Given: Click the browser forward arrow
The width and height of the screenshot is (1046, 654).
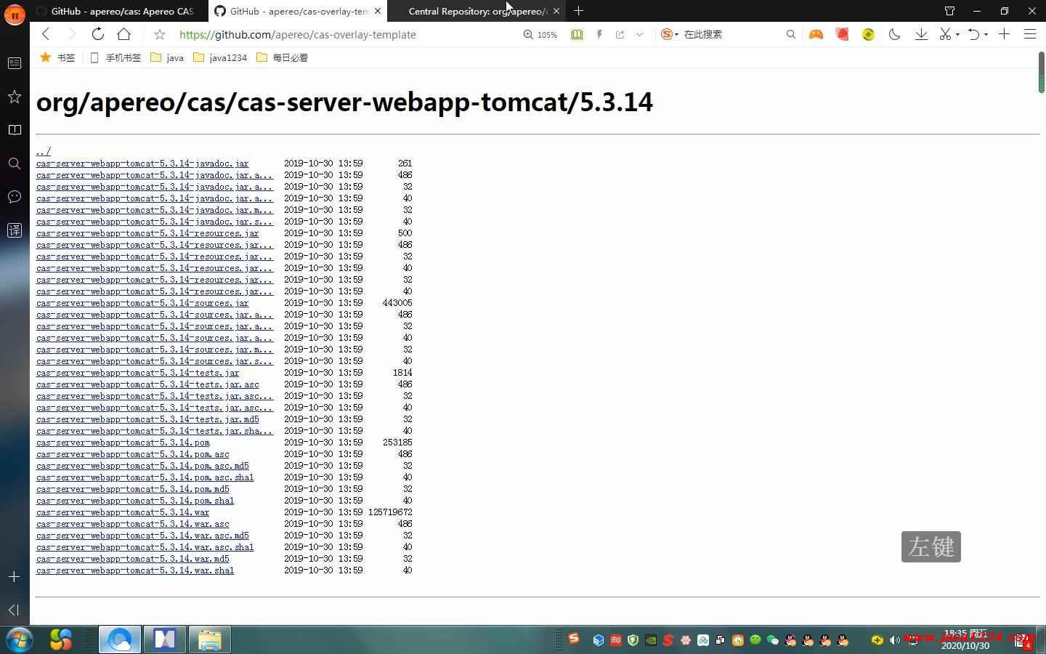Looking at the screenshot, I should click(x=71, y=34).
